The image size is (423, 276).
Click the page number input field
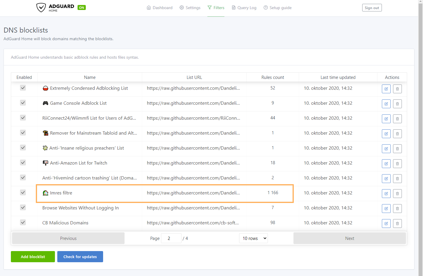(171, 238)
